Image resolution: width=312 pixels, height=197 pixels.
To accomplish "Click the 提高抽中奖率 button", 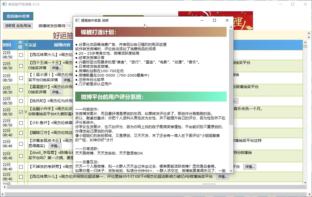I will pyautogui.click(x=18, y=16).
